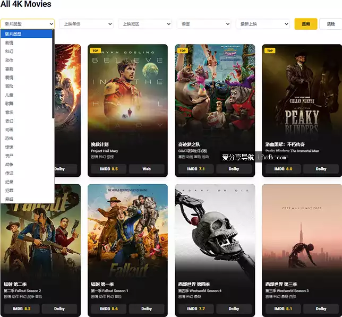Image resolution: width=342 pixels, height=317 pixels.
Task: Open the Project Hail Mary poster
Action: (x=127, y=90)
